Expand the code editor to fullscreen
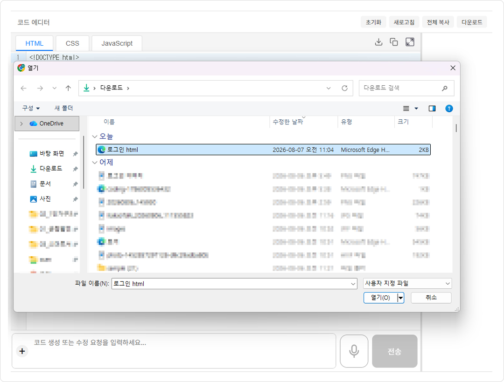The width and height of the screenshot is (504, 382). pos(410,42)
